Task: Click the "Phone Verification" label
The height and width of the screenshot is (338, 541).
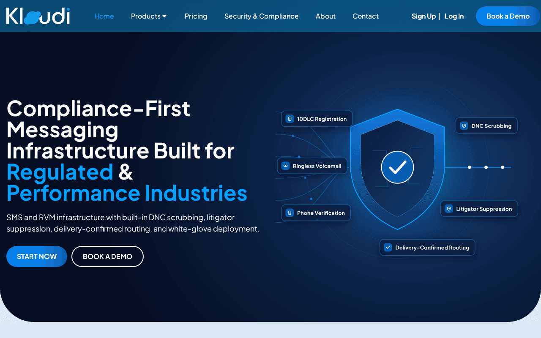Action: [321, 213]
